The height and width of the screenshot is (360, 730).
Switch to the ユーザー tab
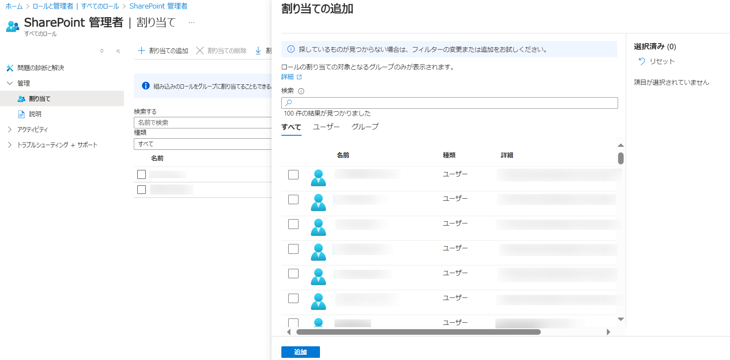tap(326, 127)
